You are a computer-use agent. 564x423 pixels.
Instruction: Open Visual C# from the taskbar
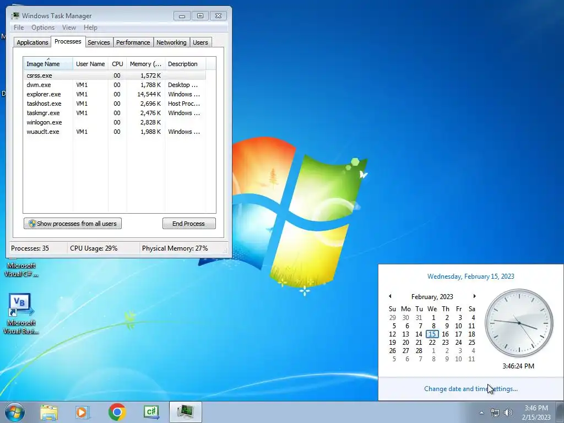(151, 412)
